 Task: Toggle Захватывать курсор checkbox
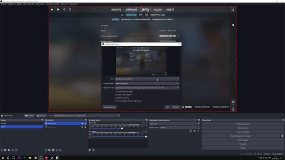point(116,95)
